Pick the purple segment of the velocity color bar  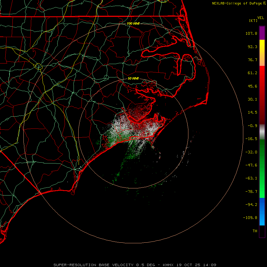(262, 33)
